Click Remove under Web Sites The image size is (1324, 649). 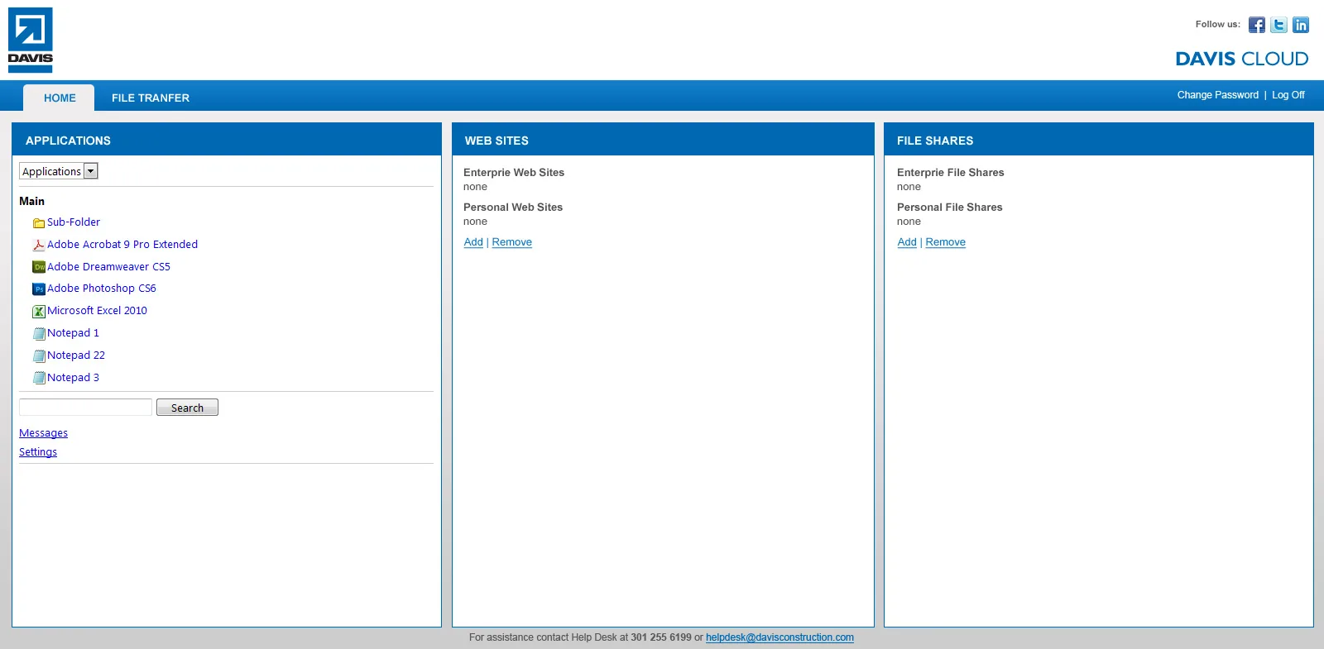tap(512, 242)
